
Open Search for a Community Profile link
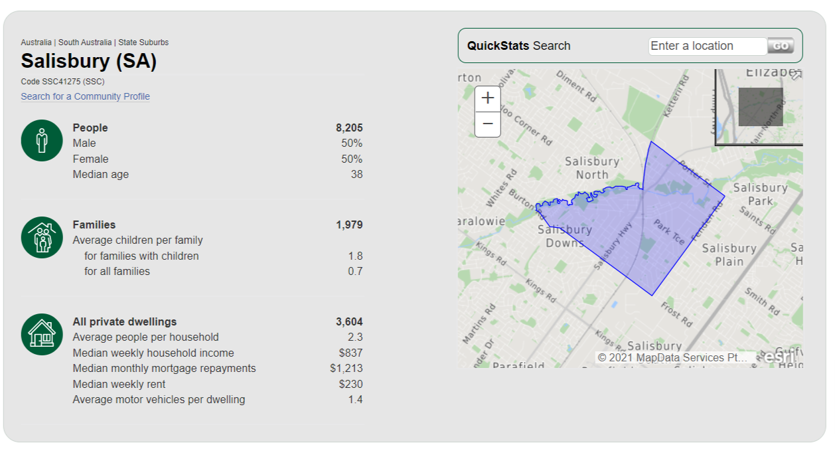coord(86,96)
